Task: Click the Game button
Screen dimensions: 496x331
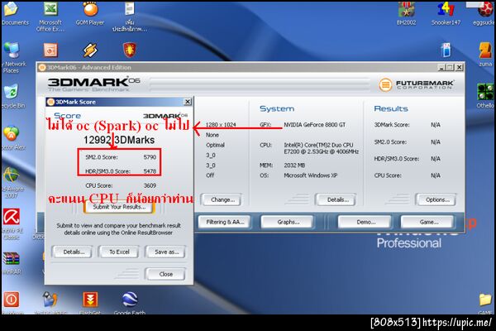Action: click(428, 222)
